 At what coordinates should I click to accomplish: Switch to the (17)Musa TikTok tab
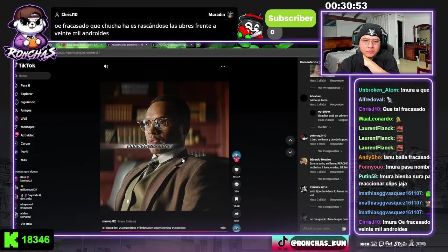pyautogui.click(x=171, y=45)
